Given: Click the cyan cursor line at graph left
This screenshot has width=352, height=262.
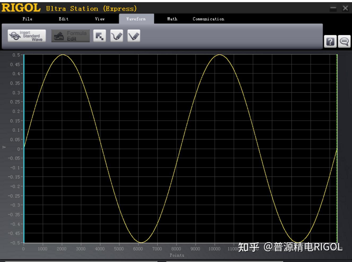Looking at the screenshot, I should coord(24,148).
